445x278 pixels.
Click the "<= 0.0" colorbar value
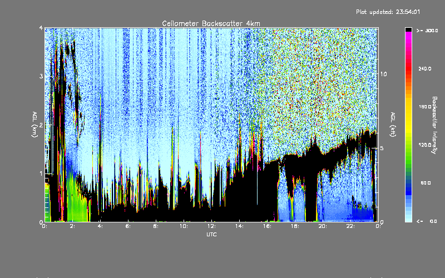(x=427, y=221)
